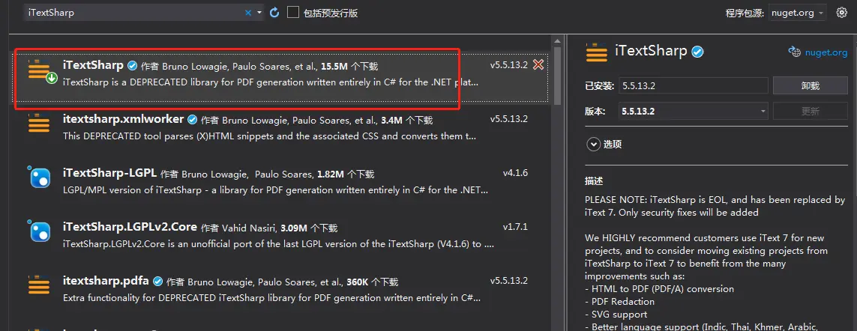Select iTextSharp-LGPL package title
This screenshot has width=857, height=331.
tap(110, 173)
